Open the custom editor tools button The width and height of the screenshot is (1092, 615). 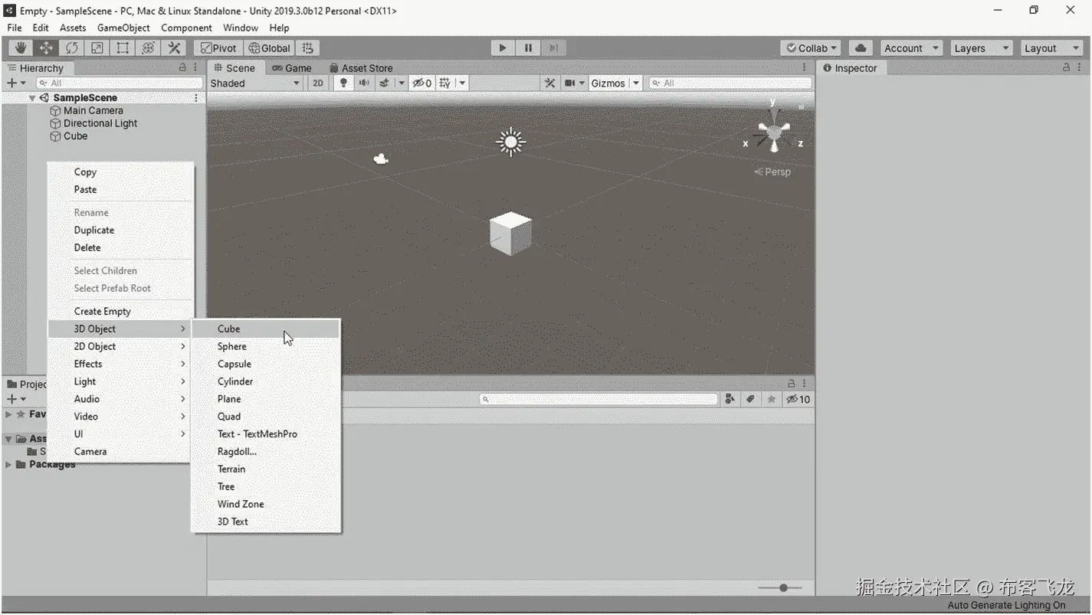coord(174,47)
